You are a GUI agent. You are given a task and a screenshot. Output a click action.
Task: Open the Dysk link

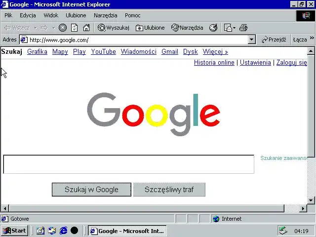coord(190,52)
